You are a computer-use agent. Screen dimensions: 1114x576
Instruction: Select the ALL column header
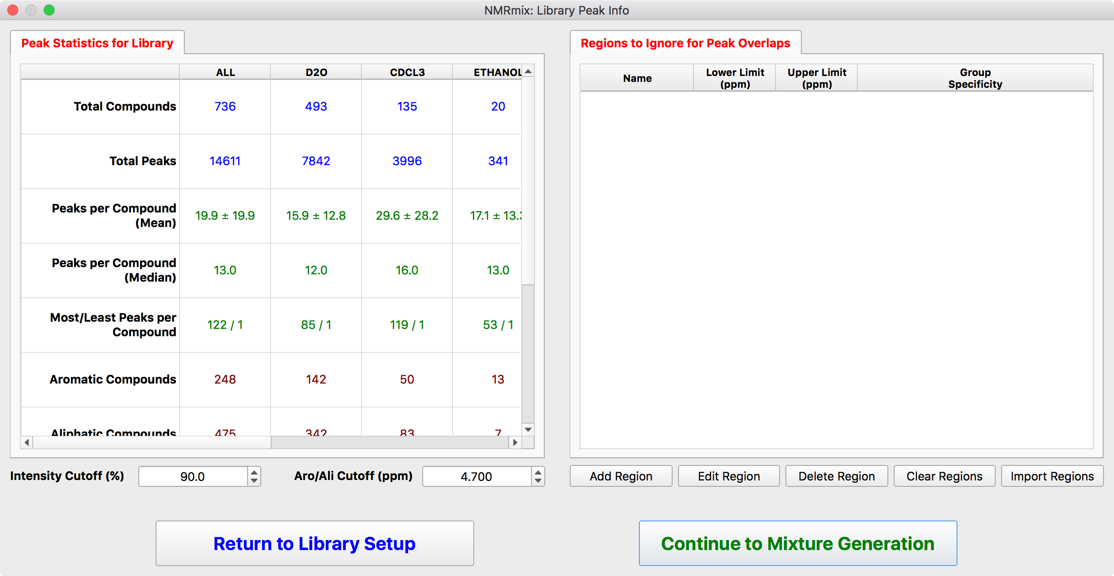225,72
